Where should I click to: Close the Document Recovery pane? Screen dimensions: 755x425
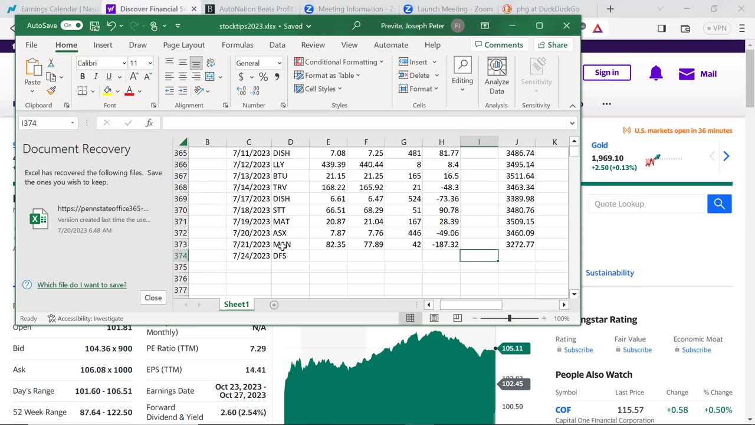coord(153,297)
